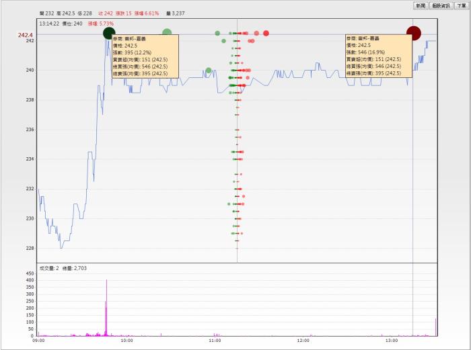Image resolution: width=471 pixels, height=350 pixels.
Task: Click the 下單 order button
Action: 462,5
